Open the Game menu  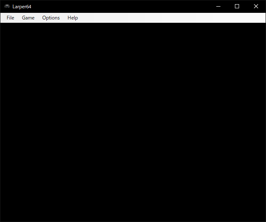(x=28, y=18)
